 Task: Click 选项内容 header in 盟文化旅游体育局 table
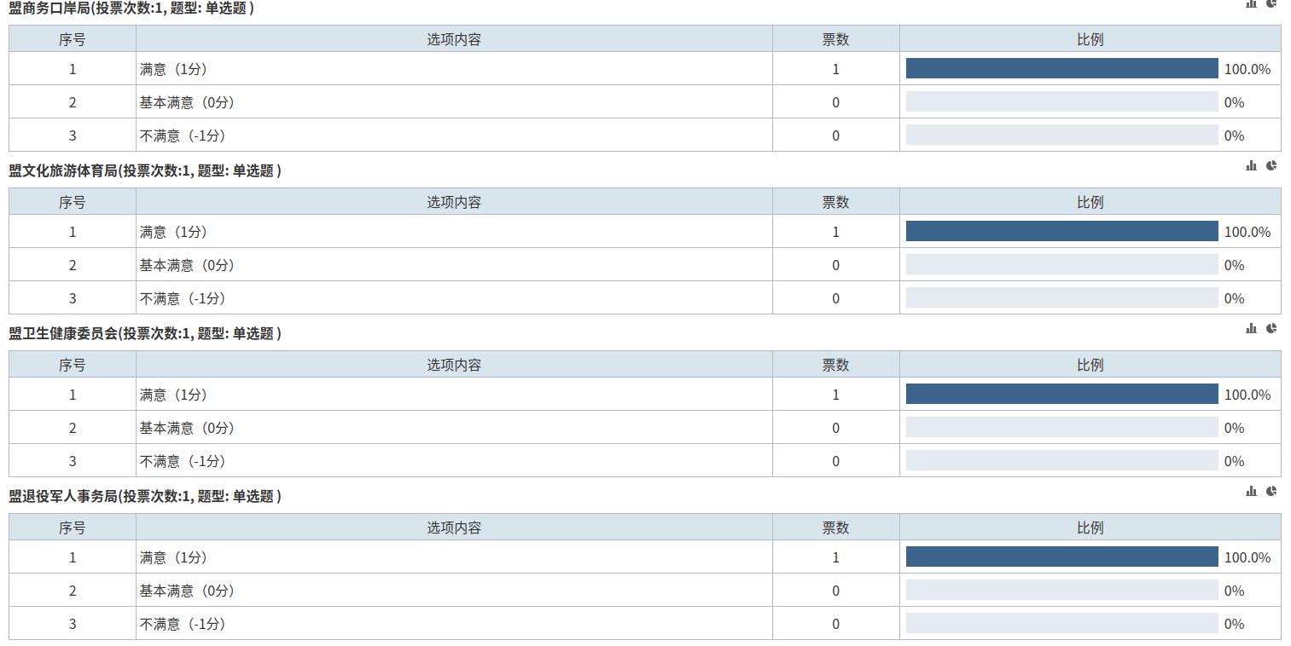454,202
